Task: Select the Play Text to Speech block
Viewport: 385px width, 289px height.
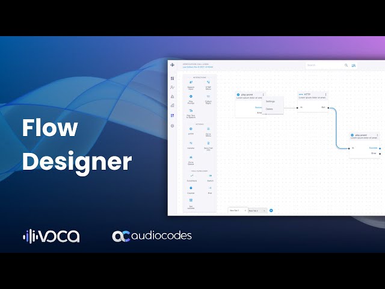Action: (191, 114)
